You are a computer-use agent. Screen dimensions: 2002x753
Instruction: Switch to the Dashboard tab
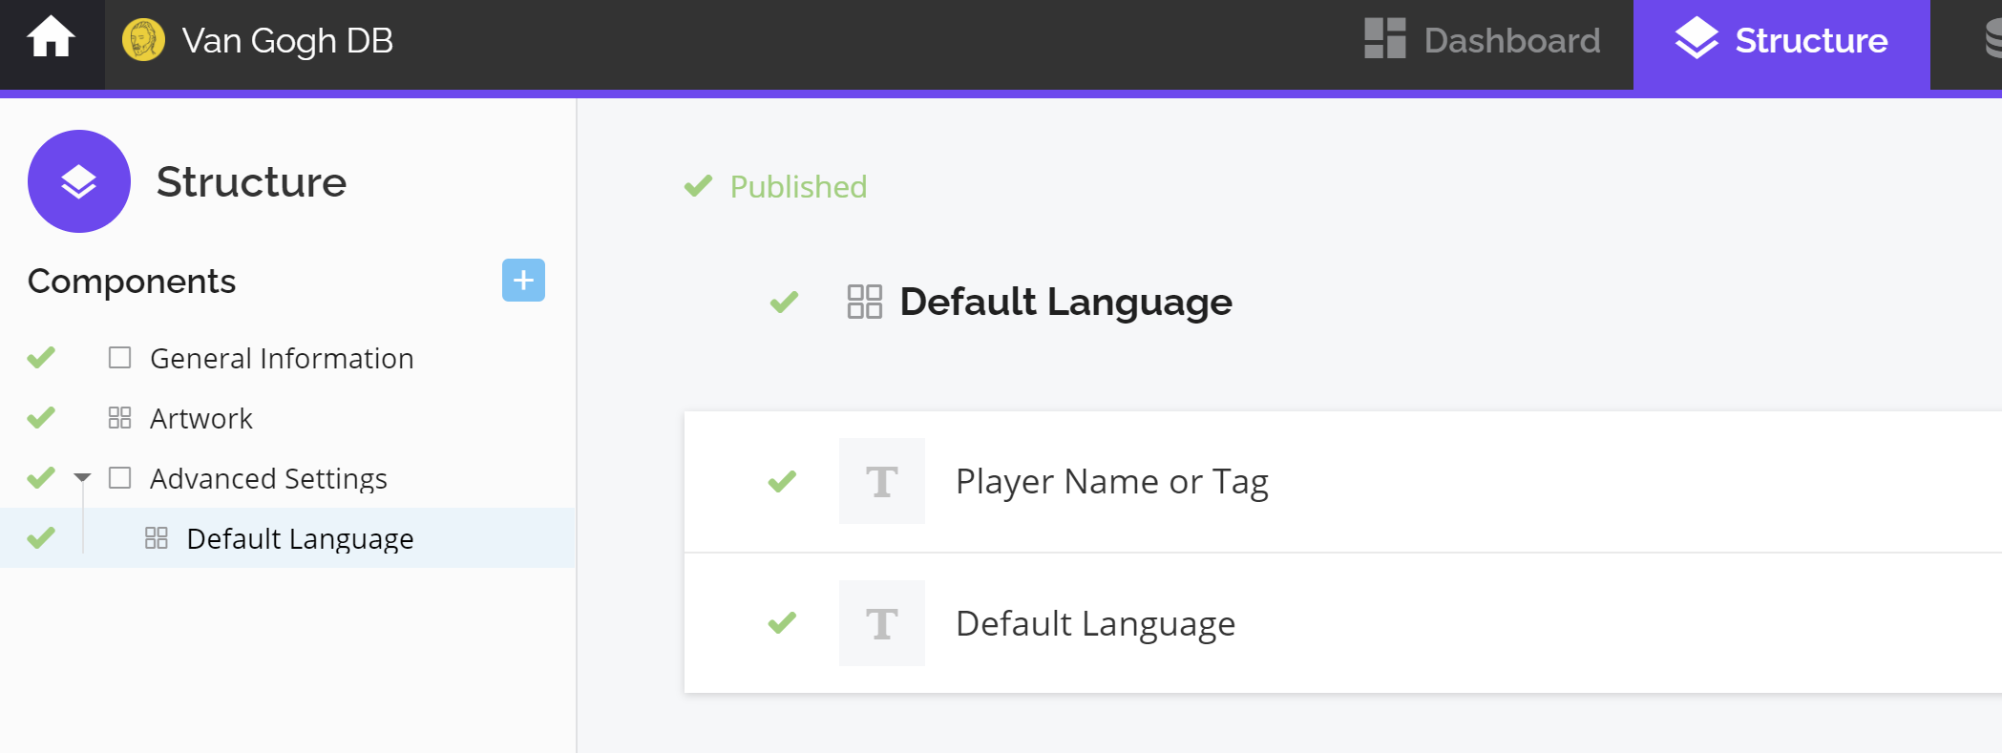coord(1482,40)
